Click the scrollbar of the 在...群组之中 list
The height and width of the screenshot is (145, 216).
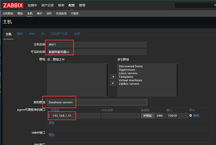107,80
